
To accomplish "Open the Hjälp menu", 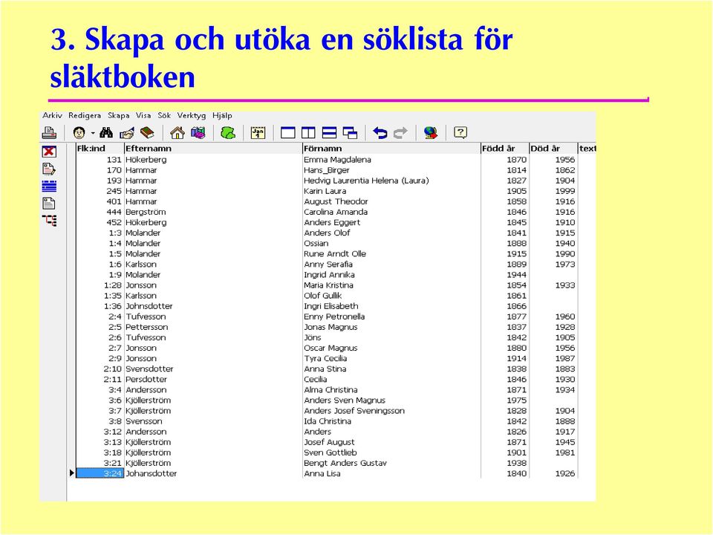I will click(222, 116).
